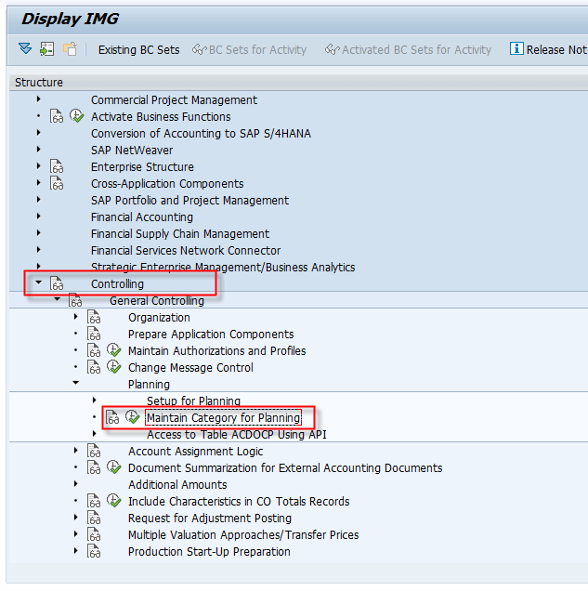This screenshot has height=591, width=588.
Task: Open documentation icon for General Controlling
Action: coord(75,300)
